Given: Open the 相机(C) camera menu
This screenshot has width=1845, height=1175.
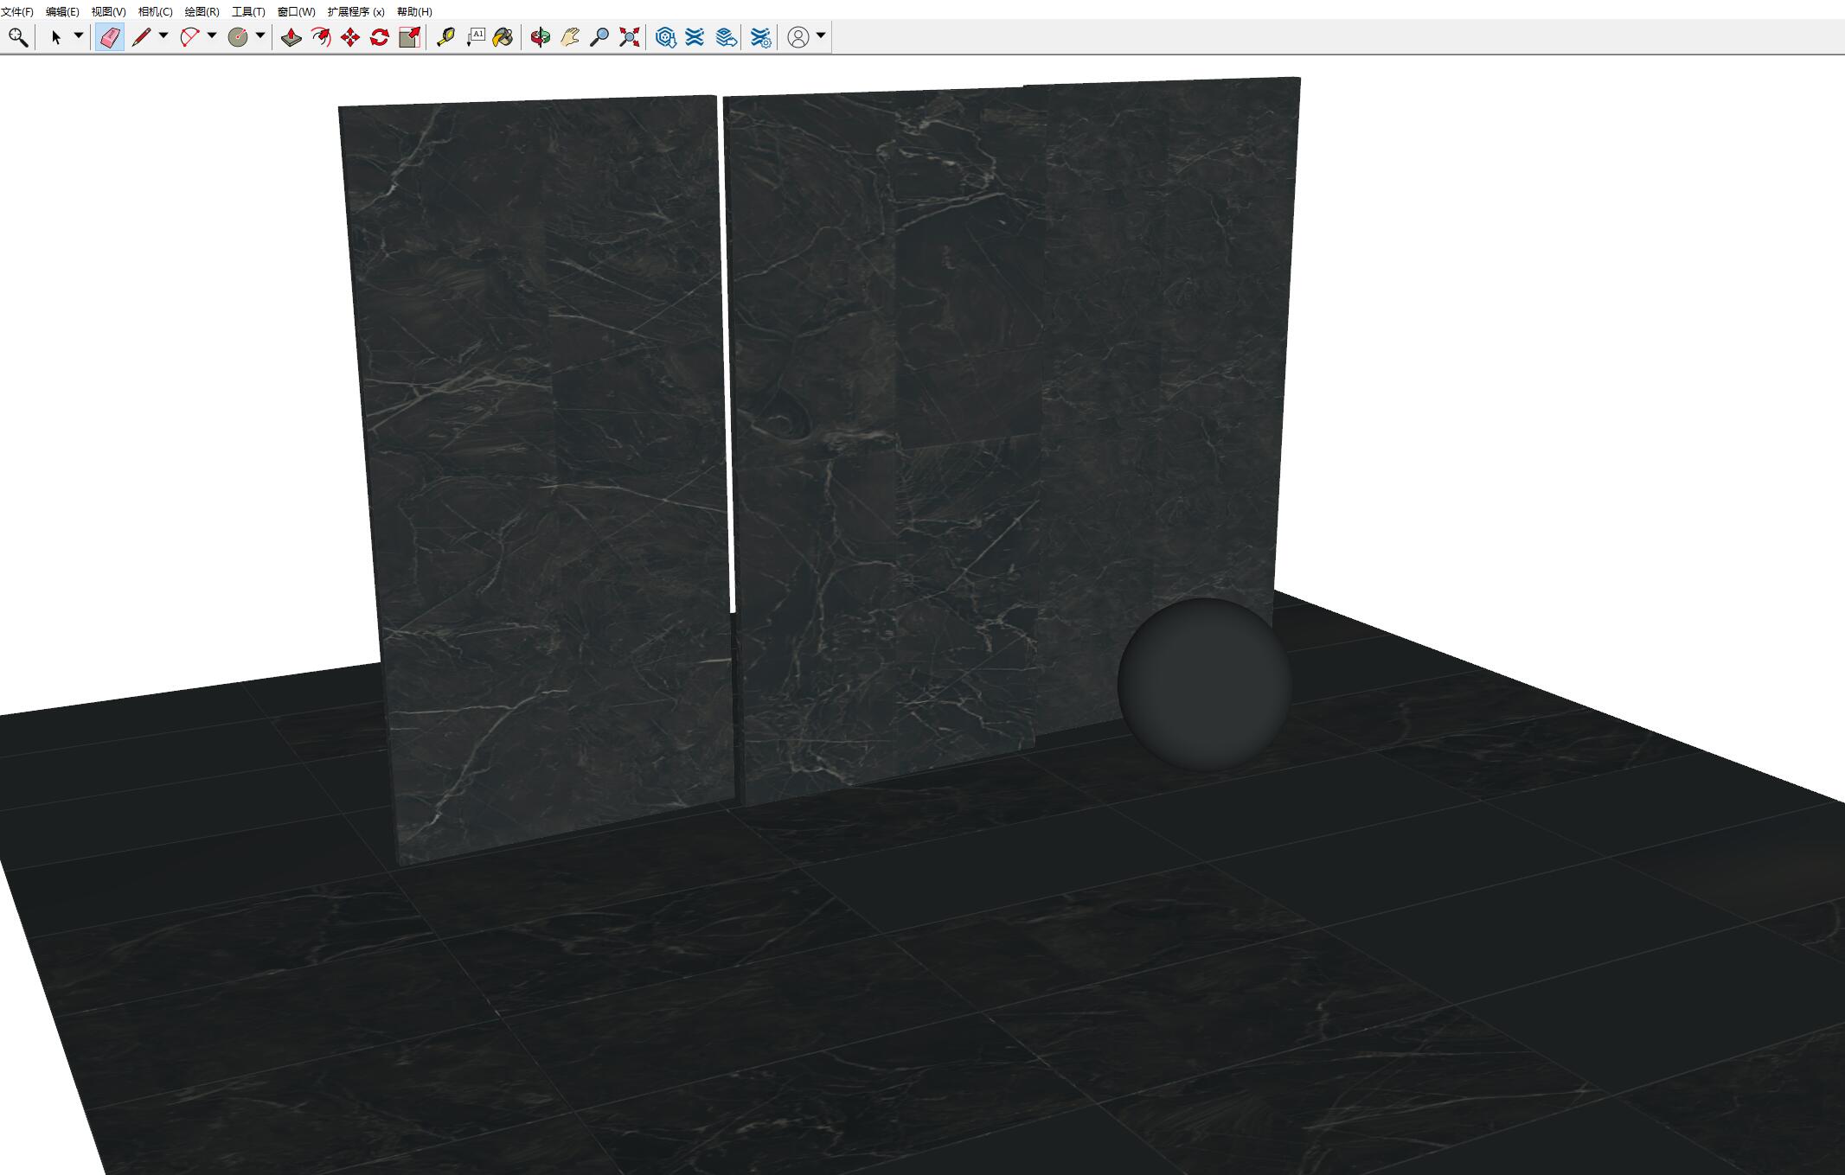Looking at the screenshot, I should pyautogui.click(x=155, y=11).
